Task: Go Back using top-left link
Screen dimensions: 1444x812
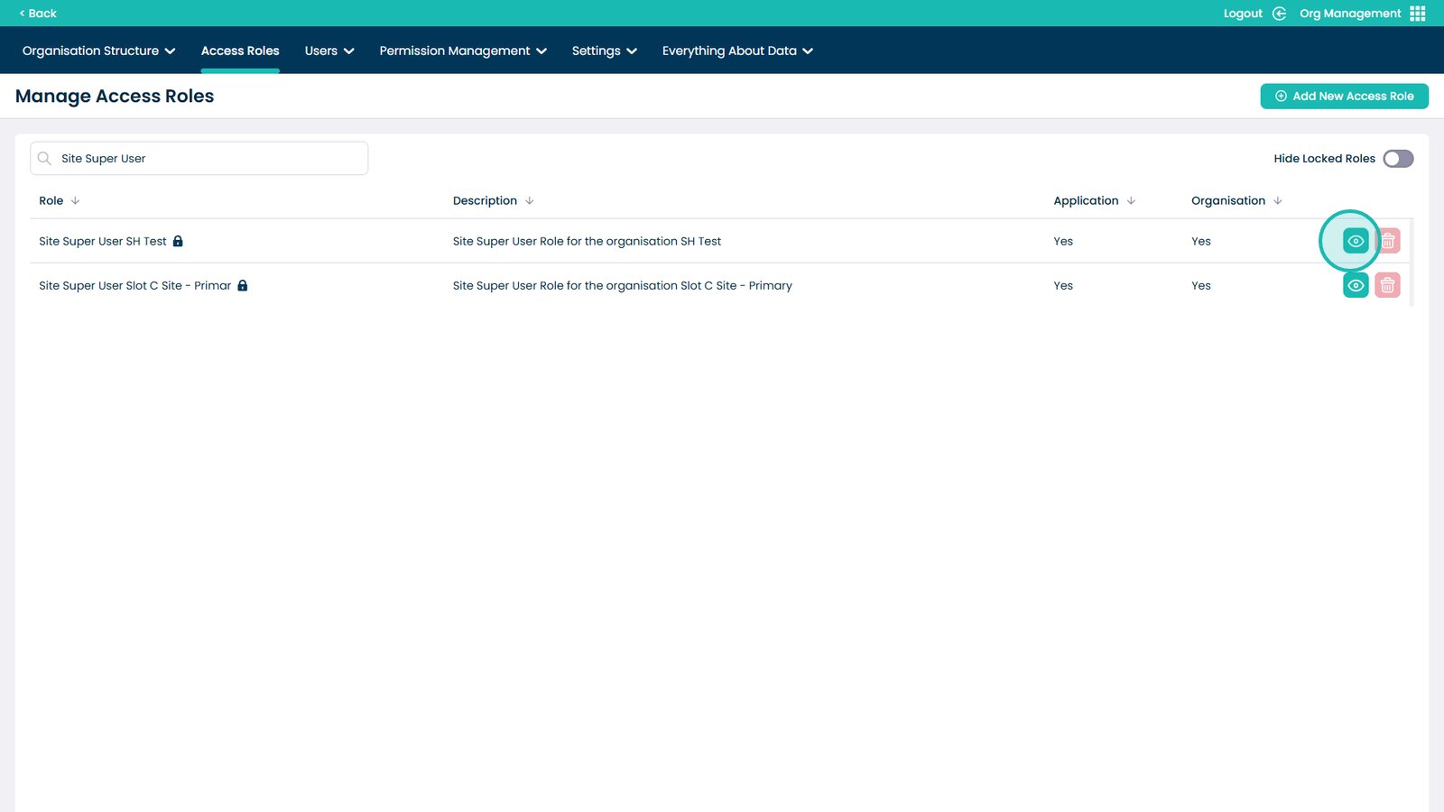Action: [x=38, y=14]
